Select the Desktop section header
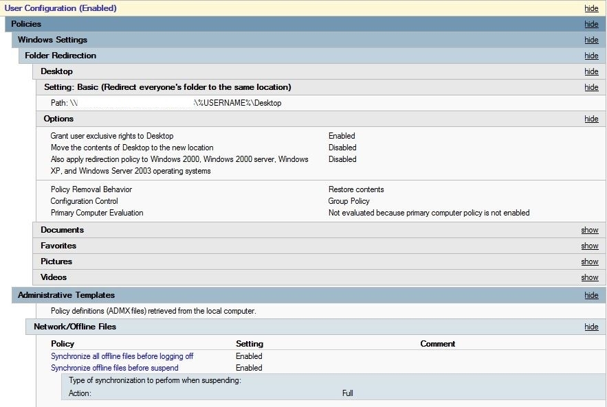This screenshot has width=607, height=407. tap(56, 71)
